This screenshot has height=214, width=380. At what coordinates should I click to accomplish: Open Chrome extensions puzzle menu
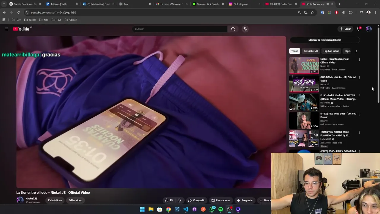point(351,12)
